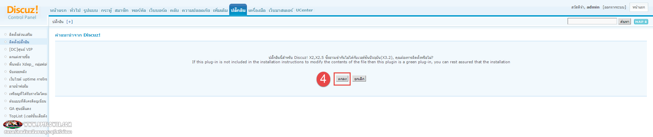Click the ปลั๊กอิน breadcrumb text
This screenshot has width=653, height=137.
coord(58,22)
